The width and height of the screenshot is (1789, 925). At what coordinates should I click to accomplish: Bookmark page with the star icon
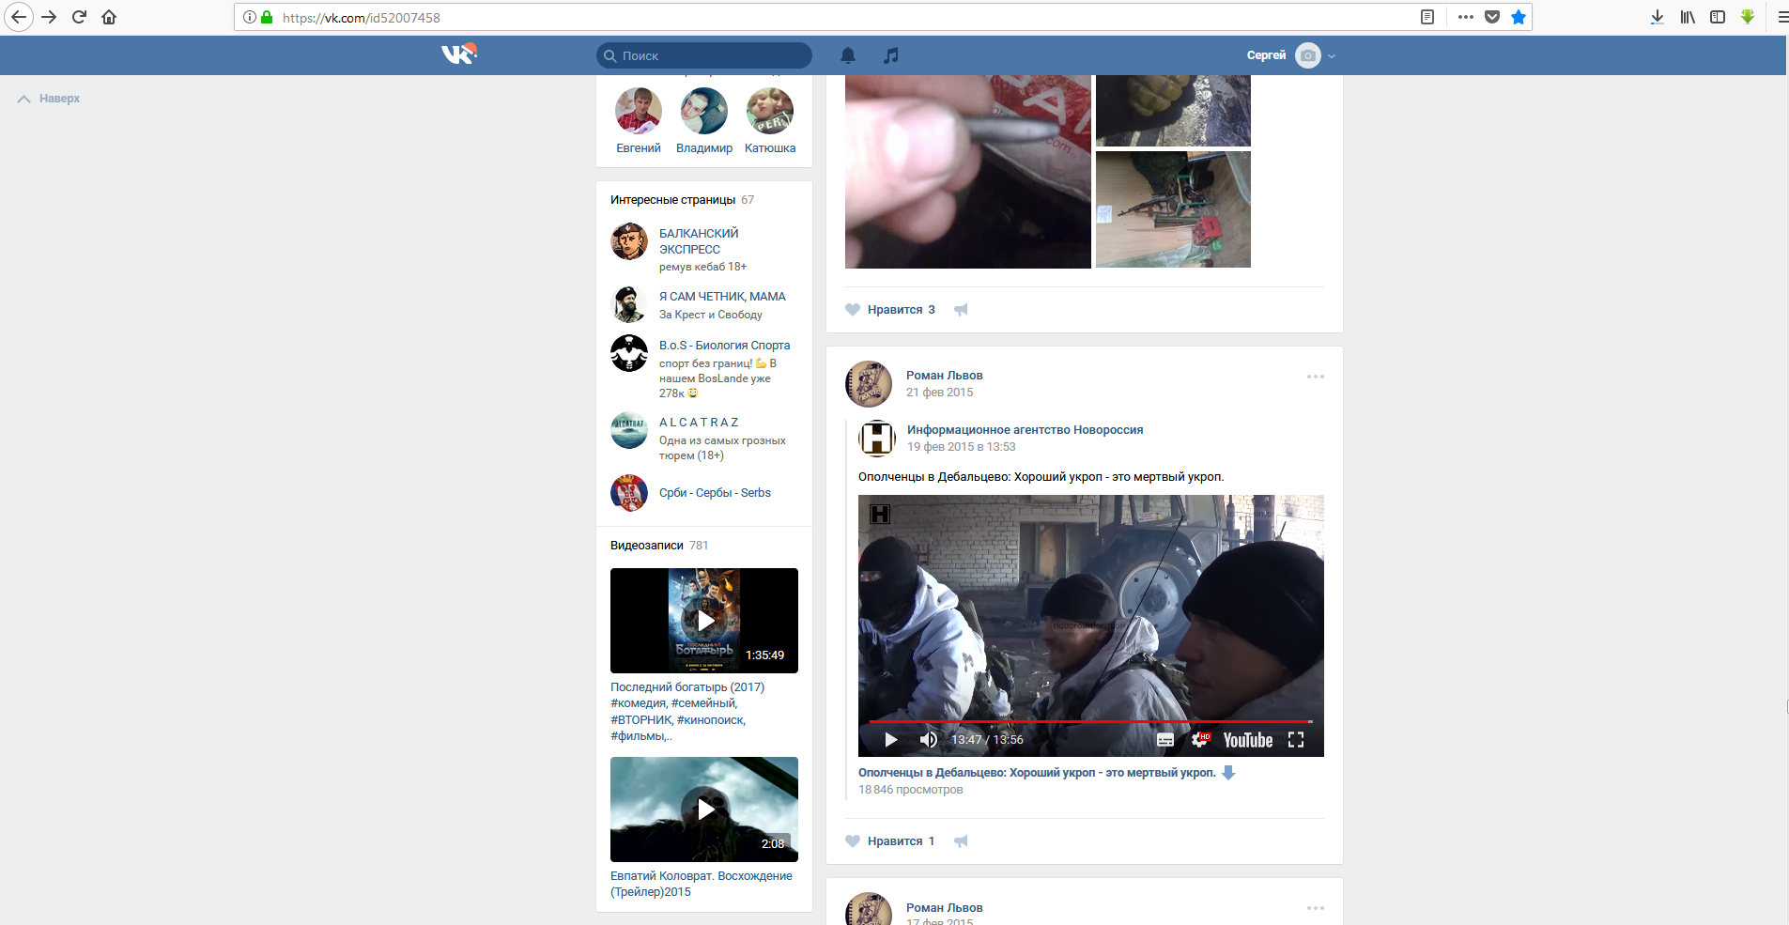[1519, 17]
